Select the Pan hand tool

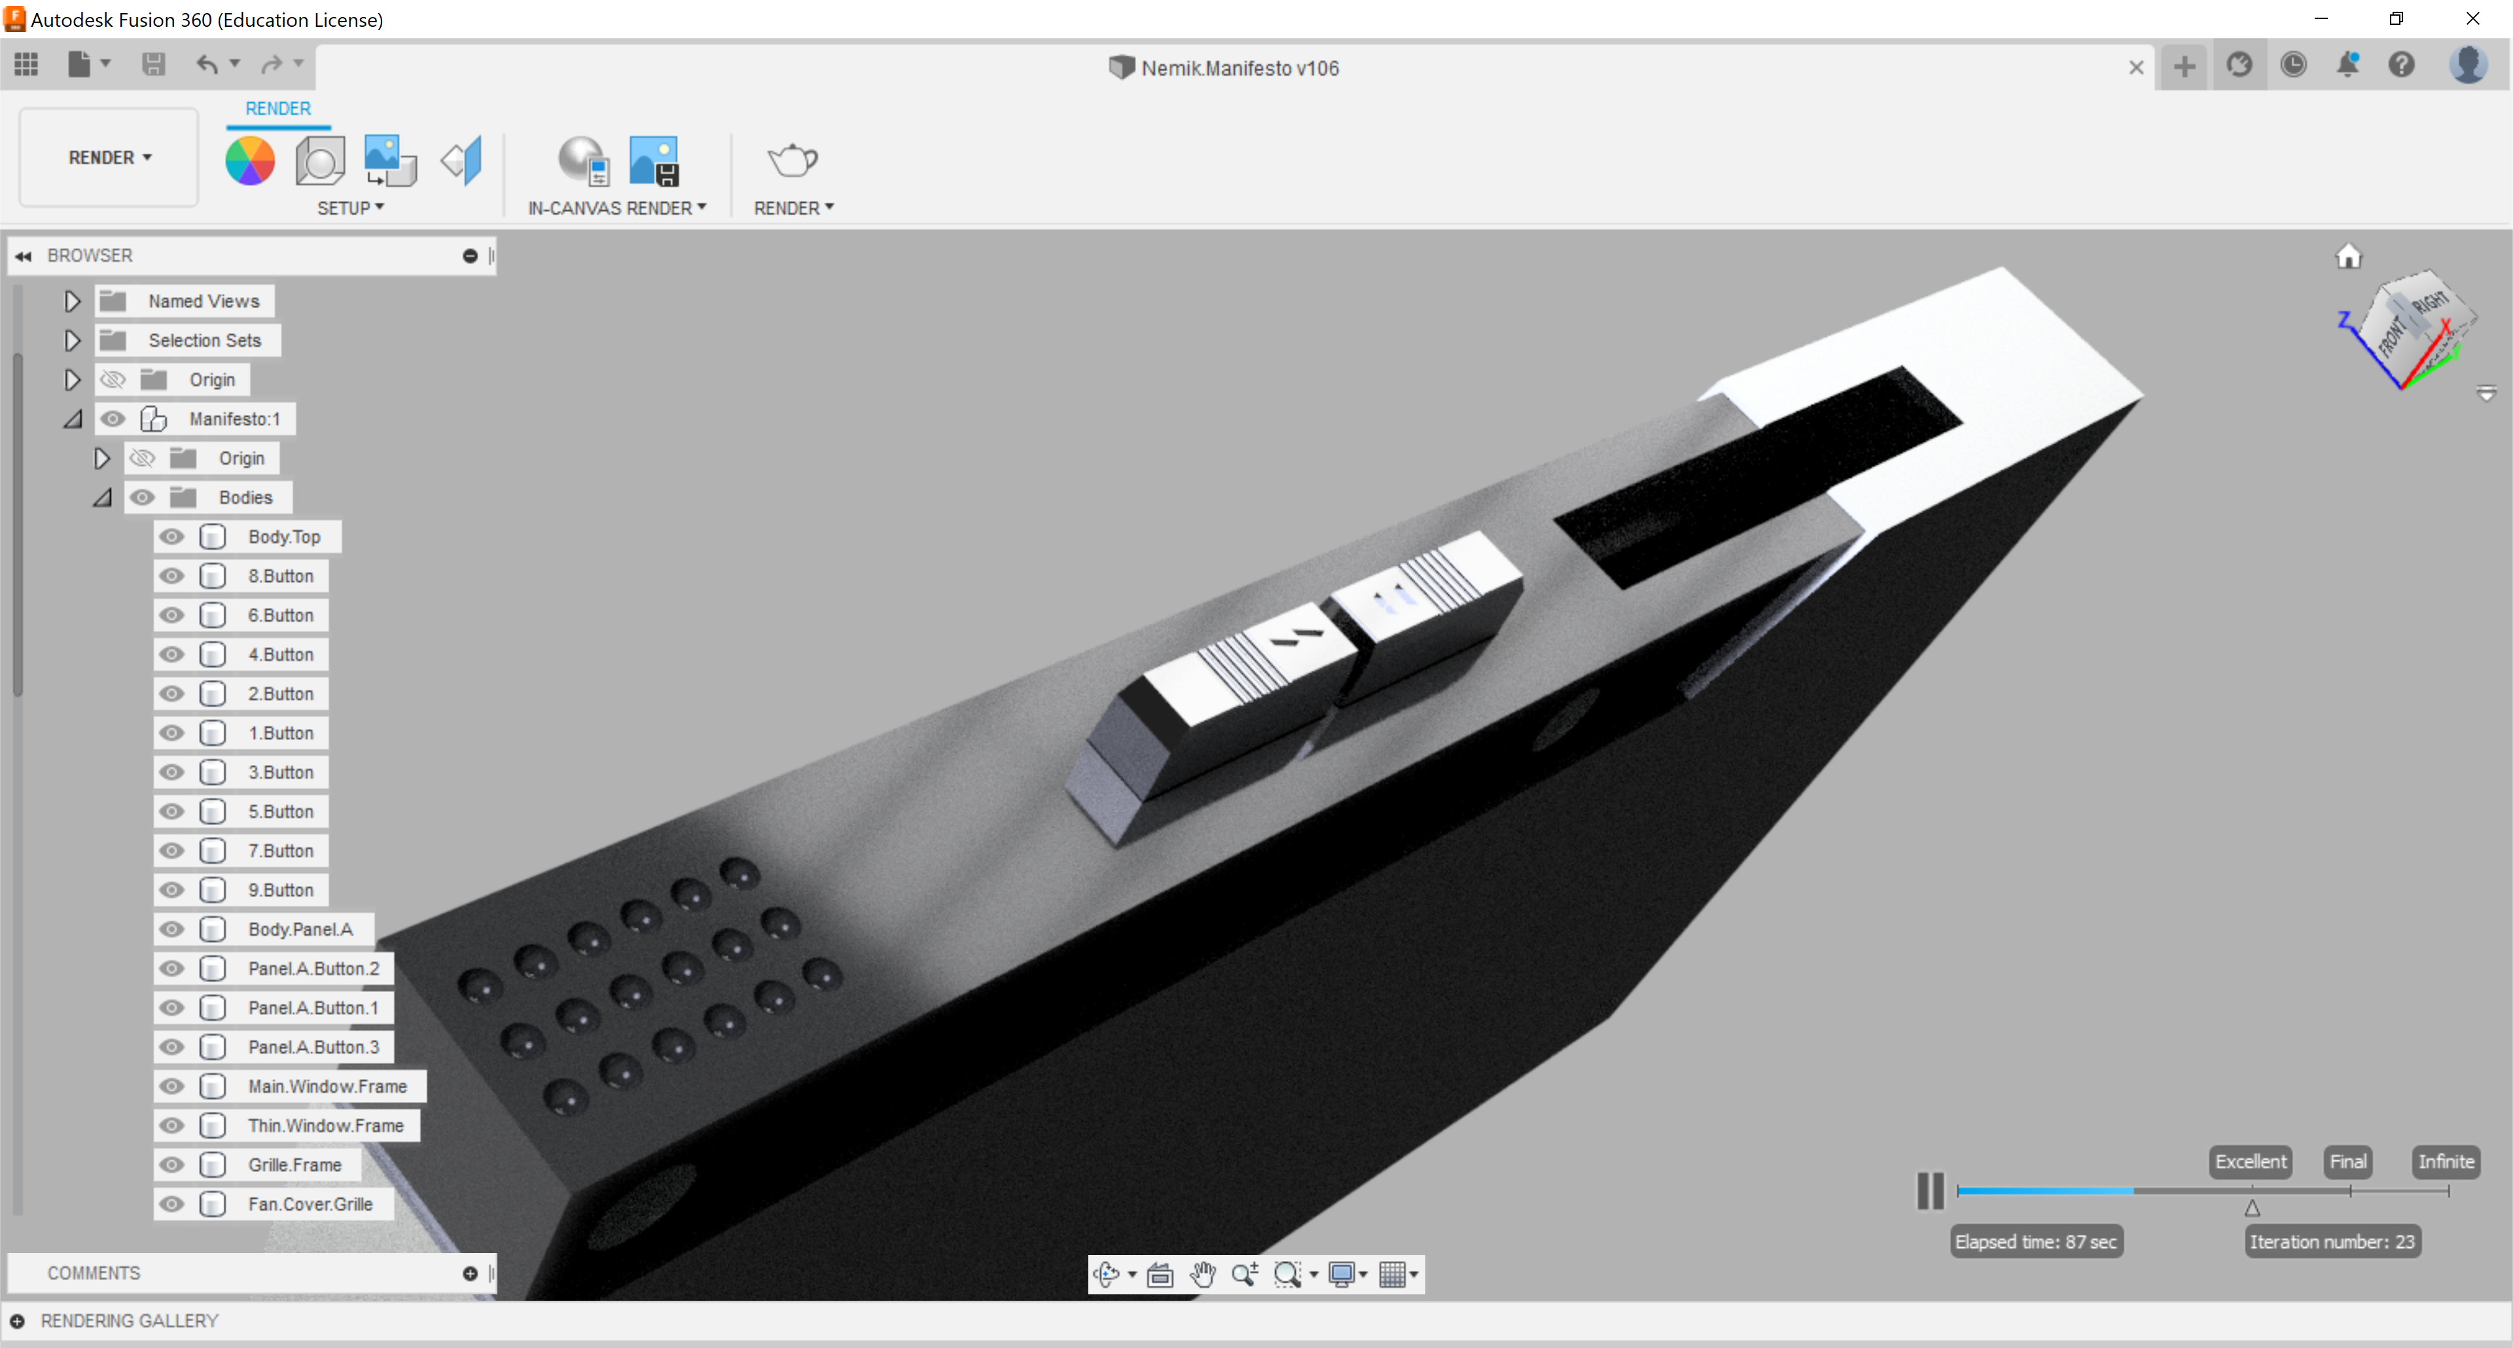pos(1203,1274)
